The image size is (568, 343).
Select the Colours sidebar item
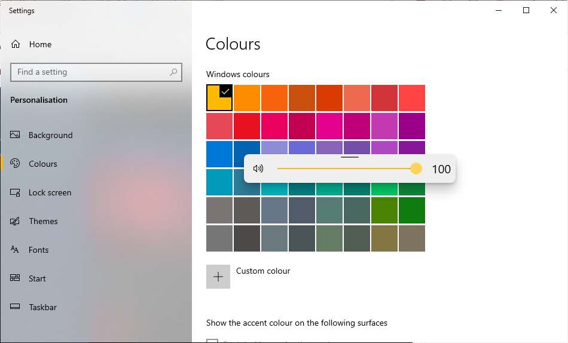click(x=42, y=164)
